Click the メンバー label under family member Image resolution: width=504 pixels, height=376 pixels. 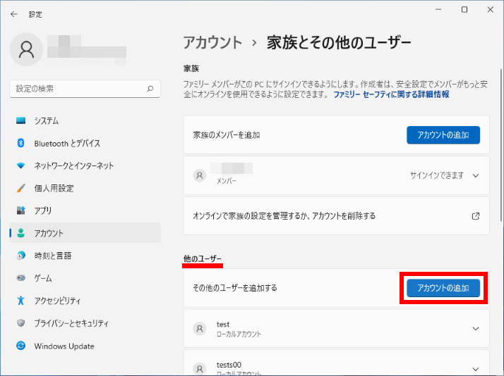(x=227, y=181)
